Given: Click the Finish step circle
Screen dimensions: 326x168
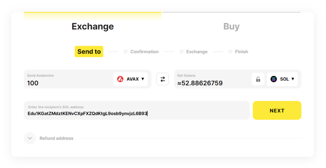Looking at the screenshot, I should pos(230,51).
